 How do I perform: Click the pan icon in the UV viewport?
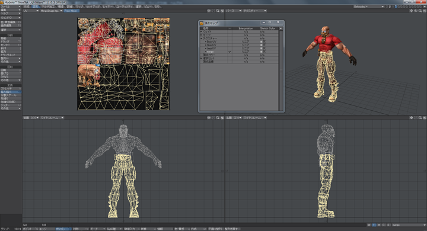[x=209, y=11]
